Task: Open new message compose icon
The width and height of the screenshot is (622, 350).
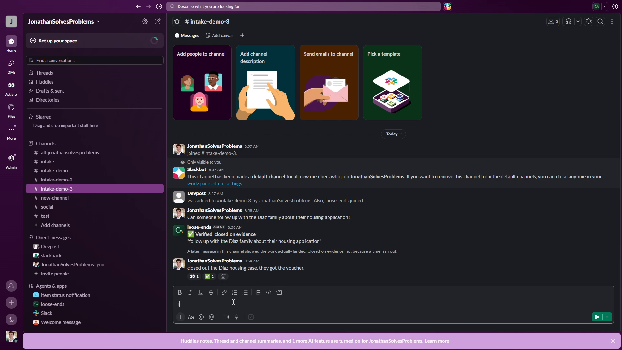Action: pos(158,21)
